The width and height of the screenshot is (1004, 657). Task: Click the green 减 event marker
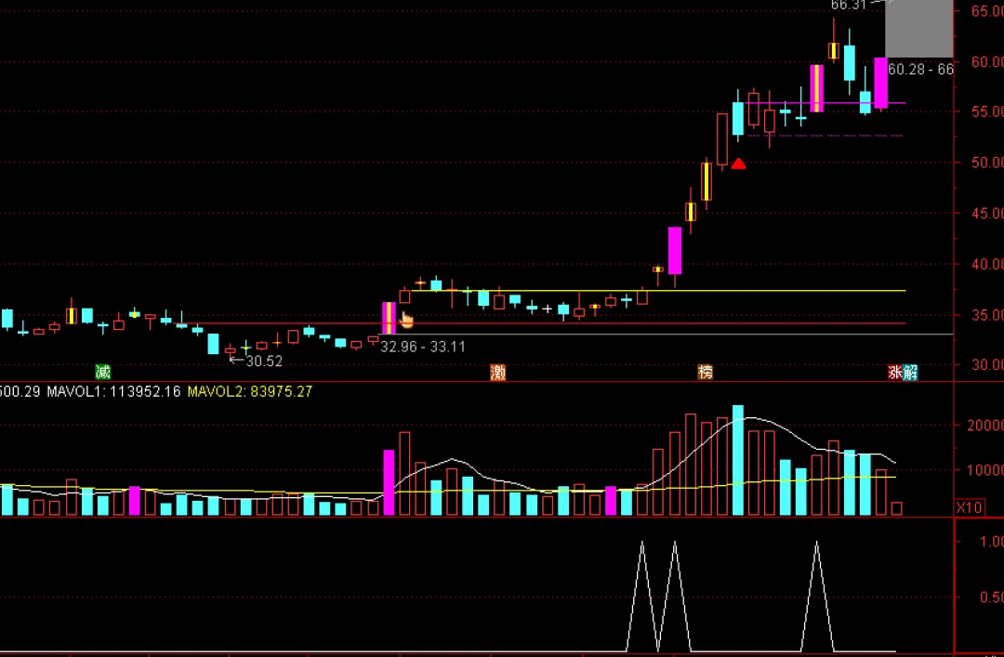coord(102,372)
